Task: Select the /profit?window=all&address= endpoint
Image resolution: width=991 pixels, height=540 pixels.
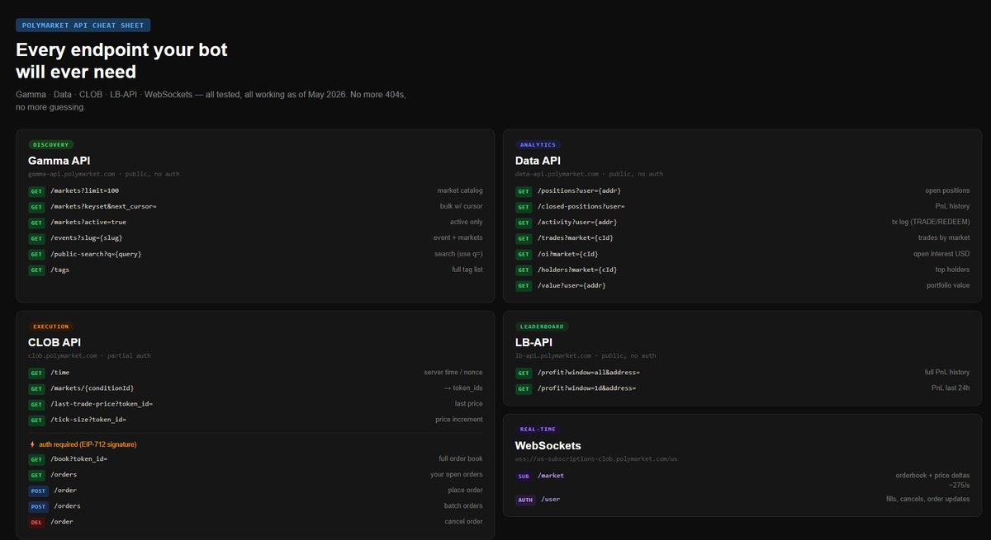Action: coord(589,373)
